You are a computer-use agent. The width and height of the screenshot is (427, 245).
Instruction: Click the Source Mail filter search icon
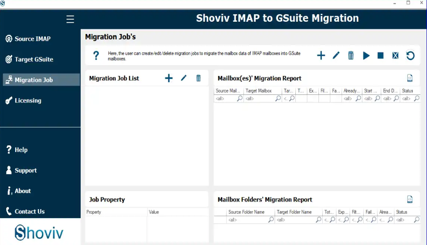(x=240, y=98)
